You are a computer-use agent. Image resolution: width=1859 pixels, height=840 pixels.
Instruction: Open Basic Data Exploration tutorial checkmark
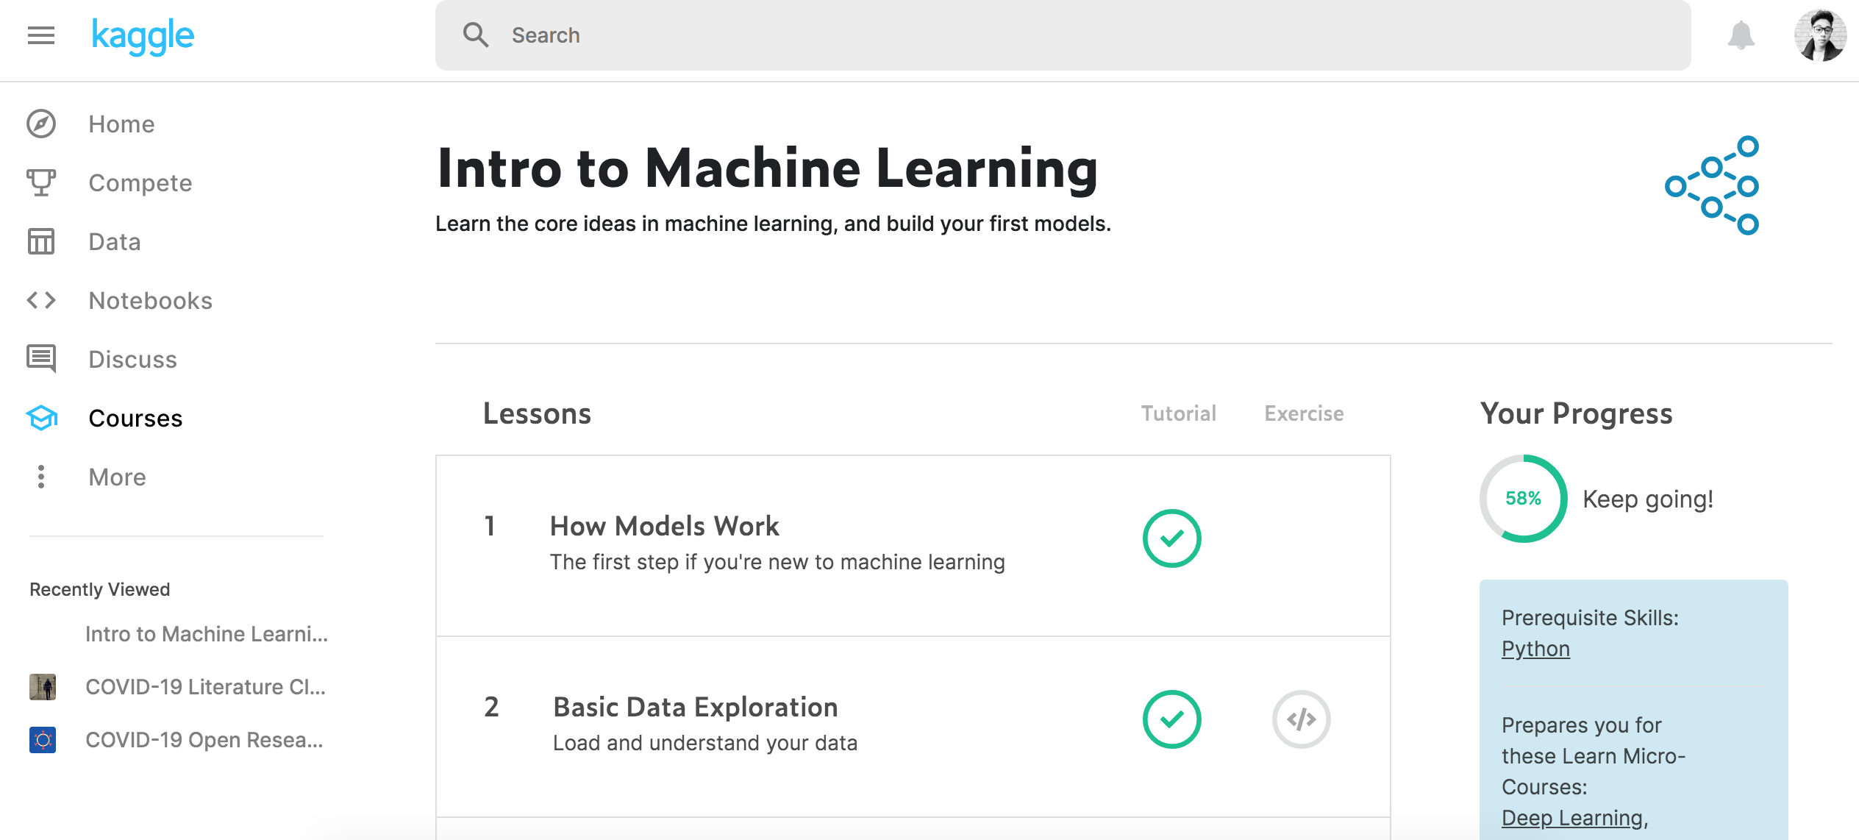(1171, 719)
